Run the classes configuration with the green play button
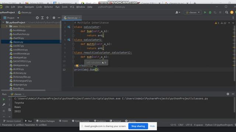The height and width of the screenshot is (132, 236). click(205, 12)
